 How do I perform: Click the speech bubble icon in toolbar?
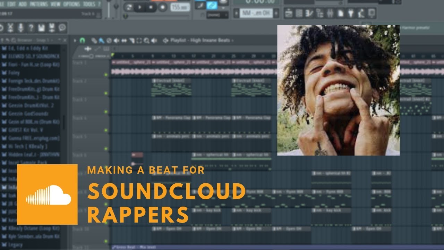[62, 27]
